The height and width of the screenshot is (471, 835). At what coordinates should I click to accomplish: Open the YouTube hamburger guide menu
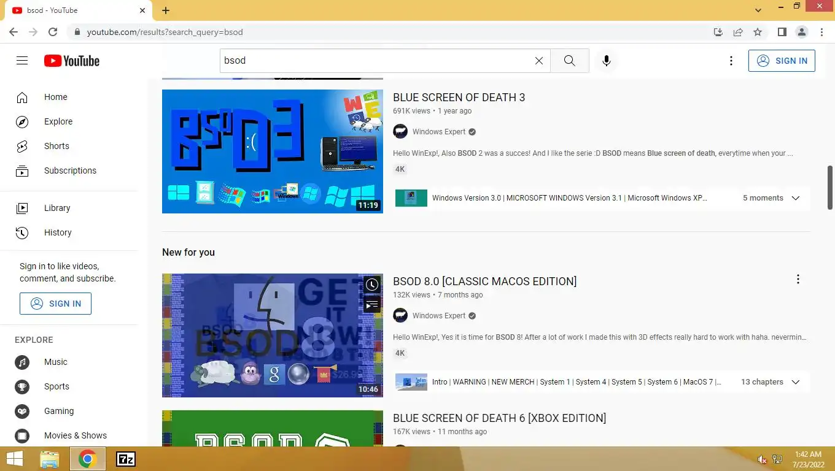point(22,61)
